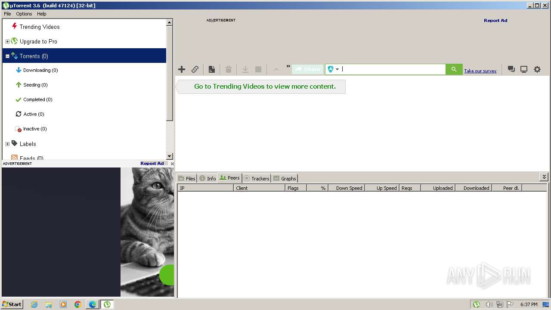Click the Add Torrent plus icon

click(182, 69)
